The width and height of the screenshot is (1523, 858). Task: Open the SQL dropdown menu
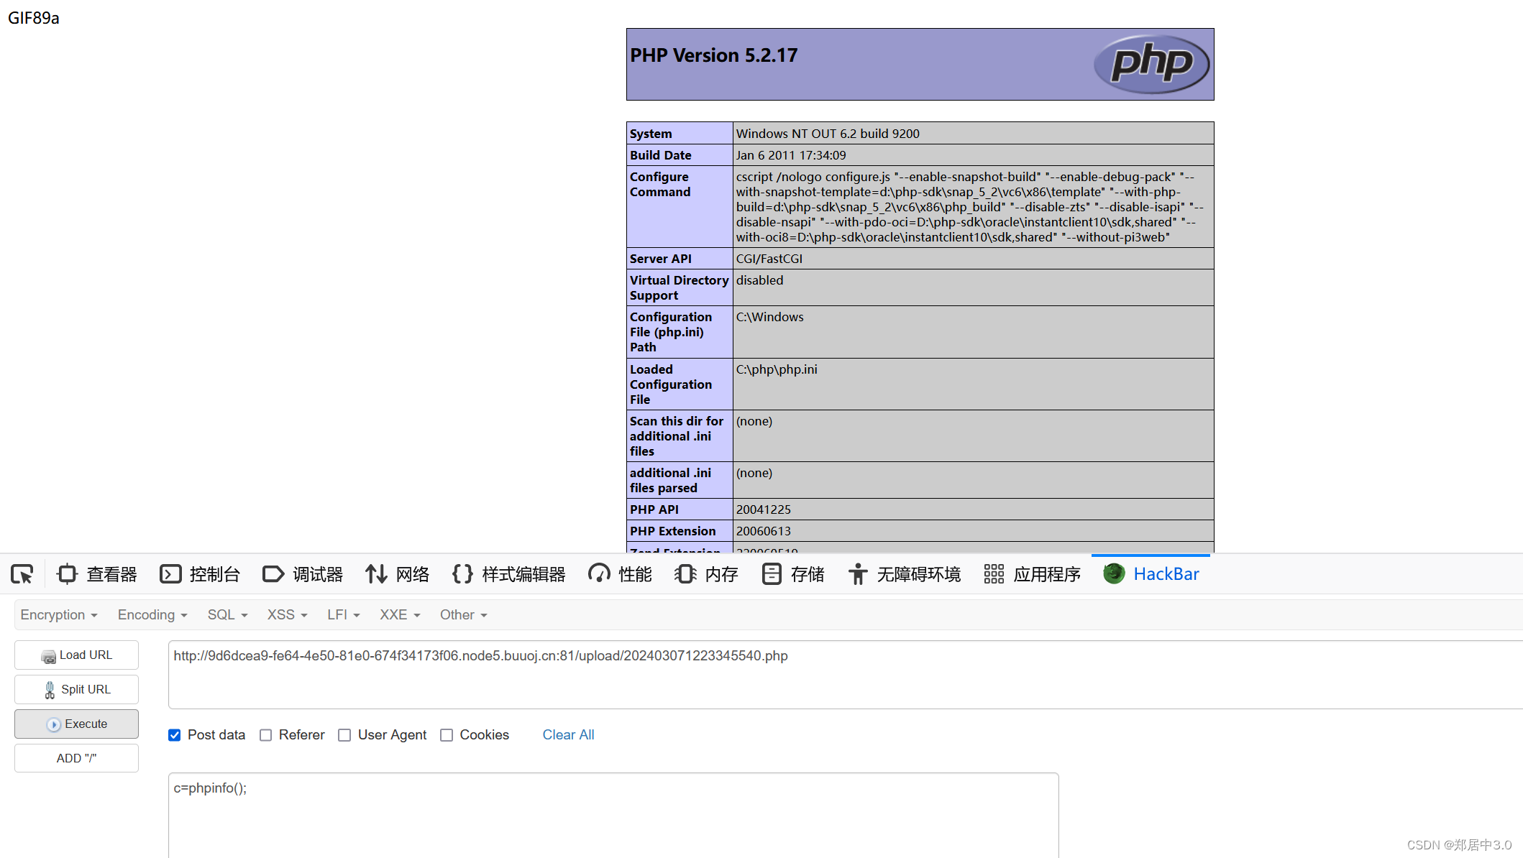tap(227, 615)
